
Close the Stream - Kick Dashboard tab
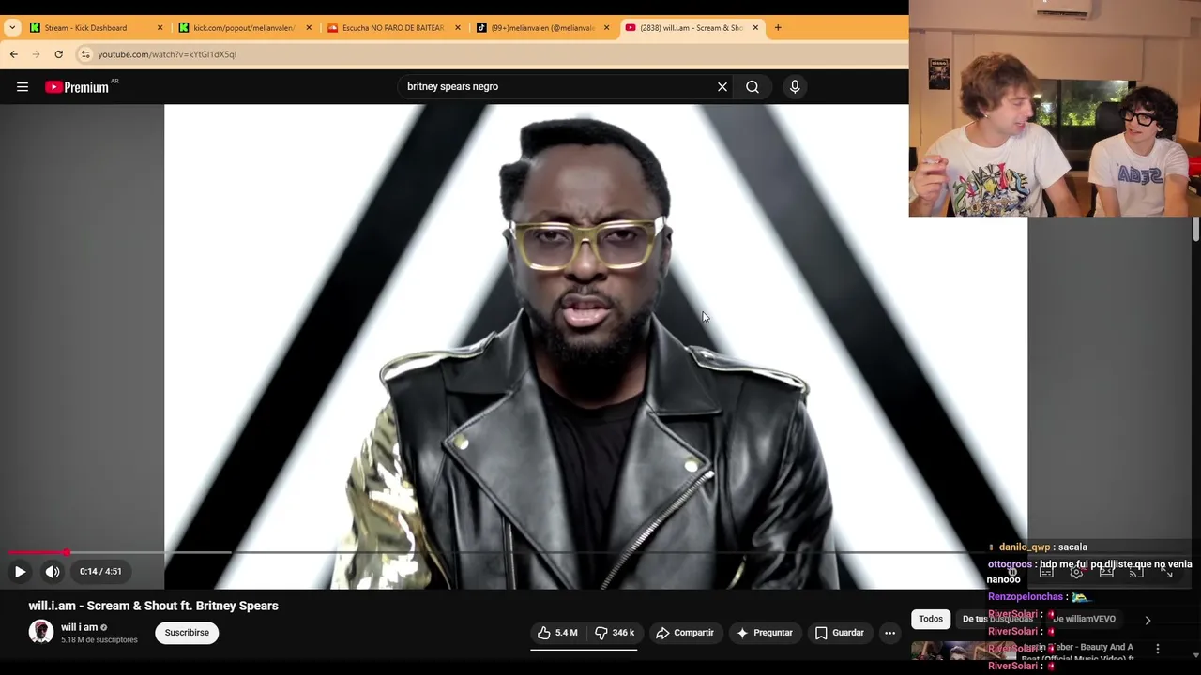[x=160, y=28]
